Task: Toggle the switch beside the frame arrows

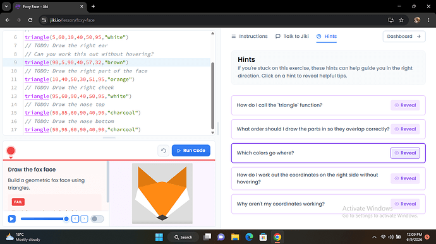Action: pyautogui.click(x=97, y=219)
